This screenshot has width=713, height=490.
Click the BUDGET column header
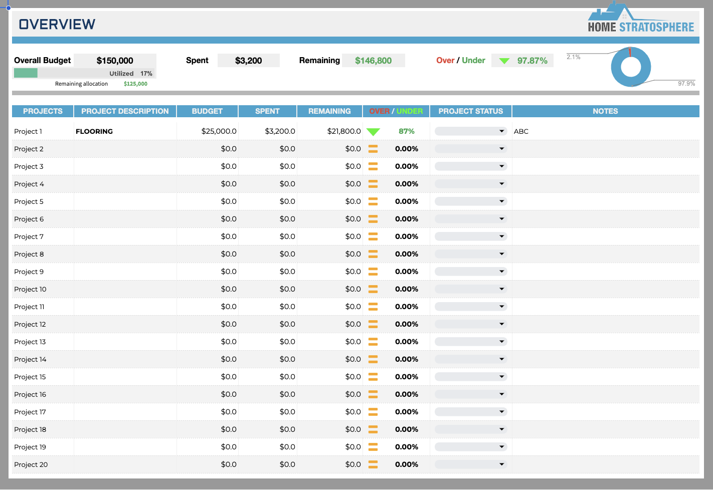207,111
